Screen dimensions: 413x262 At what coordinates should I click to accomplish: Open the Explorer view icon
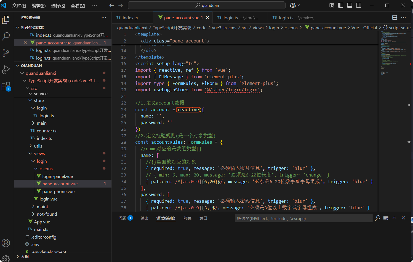coord(6,20)
